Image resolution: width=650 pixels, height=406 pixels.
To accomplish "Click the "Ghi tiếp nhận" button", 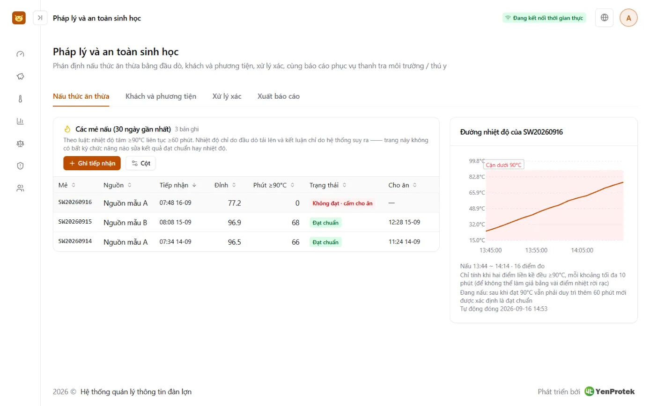I will click(x=92, y=163).
